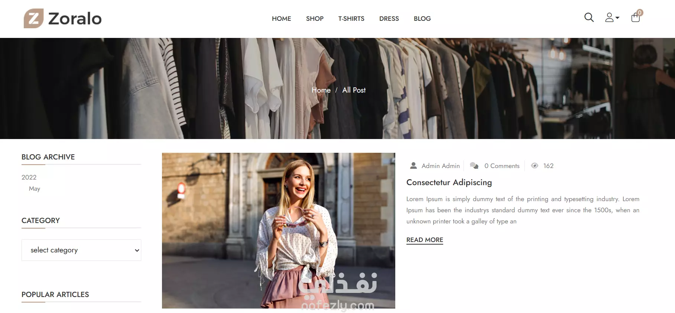
Task: Click the Home breadcrumb link
Action: [x=321, y=90]
